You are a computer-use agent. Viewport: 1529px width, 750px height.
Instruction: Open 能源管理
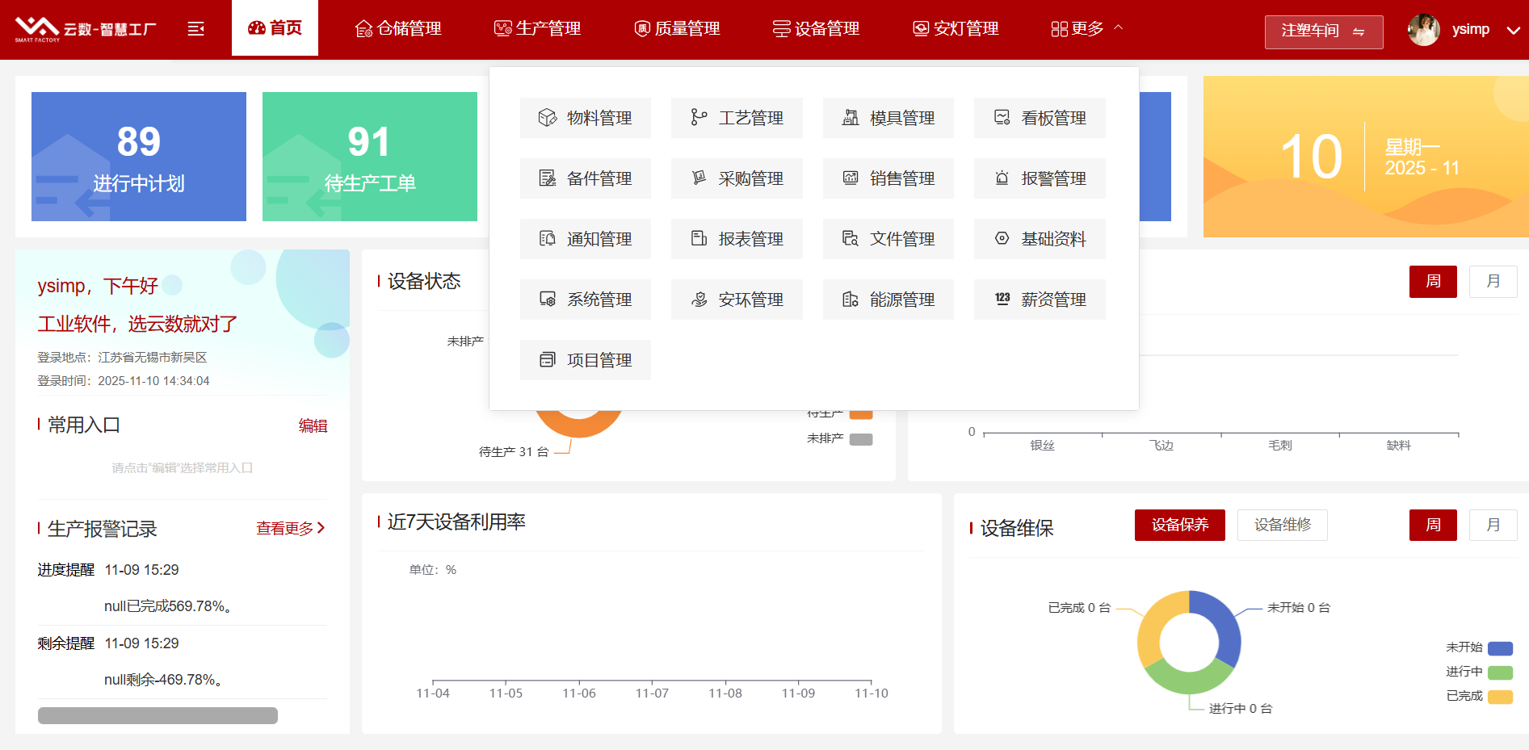888,299
